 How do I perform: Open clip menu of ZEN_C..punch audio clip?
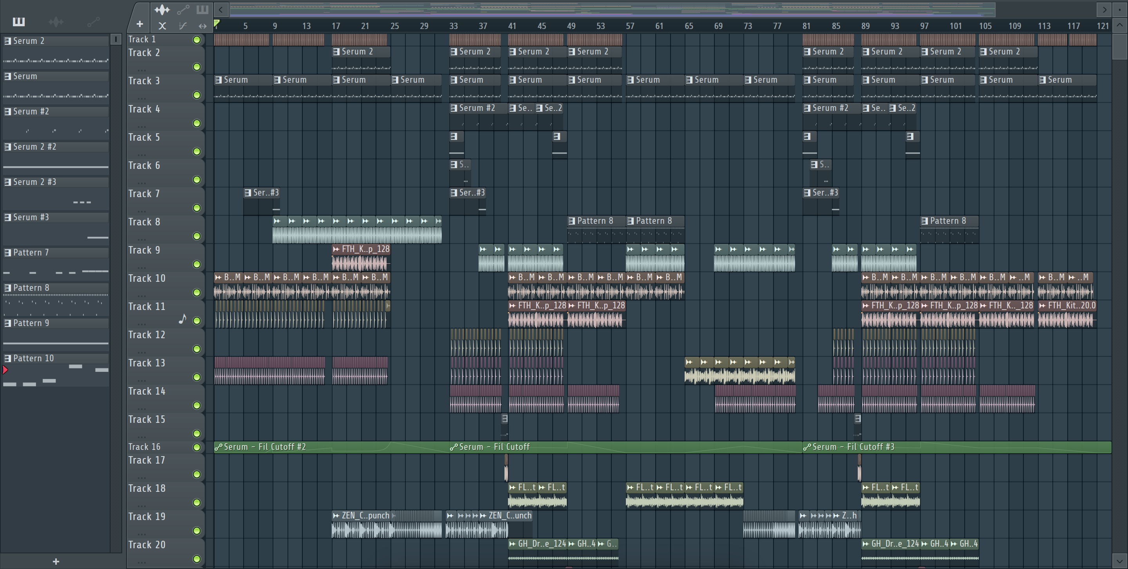pos(336,516)
